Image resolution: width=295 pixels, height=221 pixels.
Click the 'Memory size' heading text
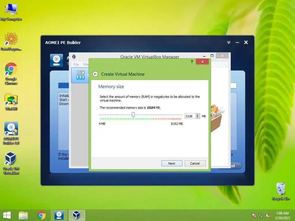click(x=111, y=86)
